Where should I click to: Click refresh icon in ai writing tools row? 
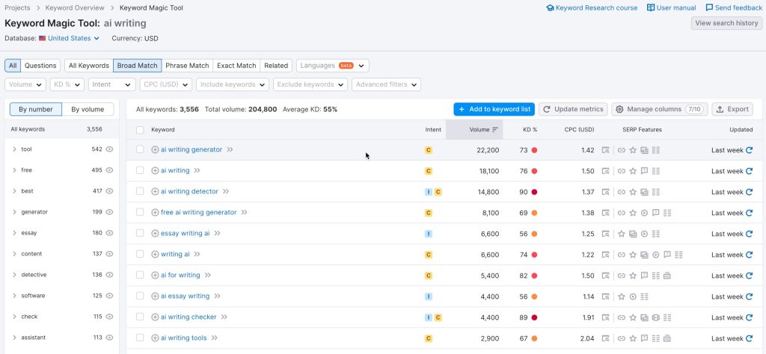pos(750,338)
